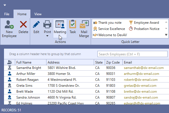Click the Search Employees input field
The height and width of the screenshot is (113, 169).
click(128, 54)
